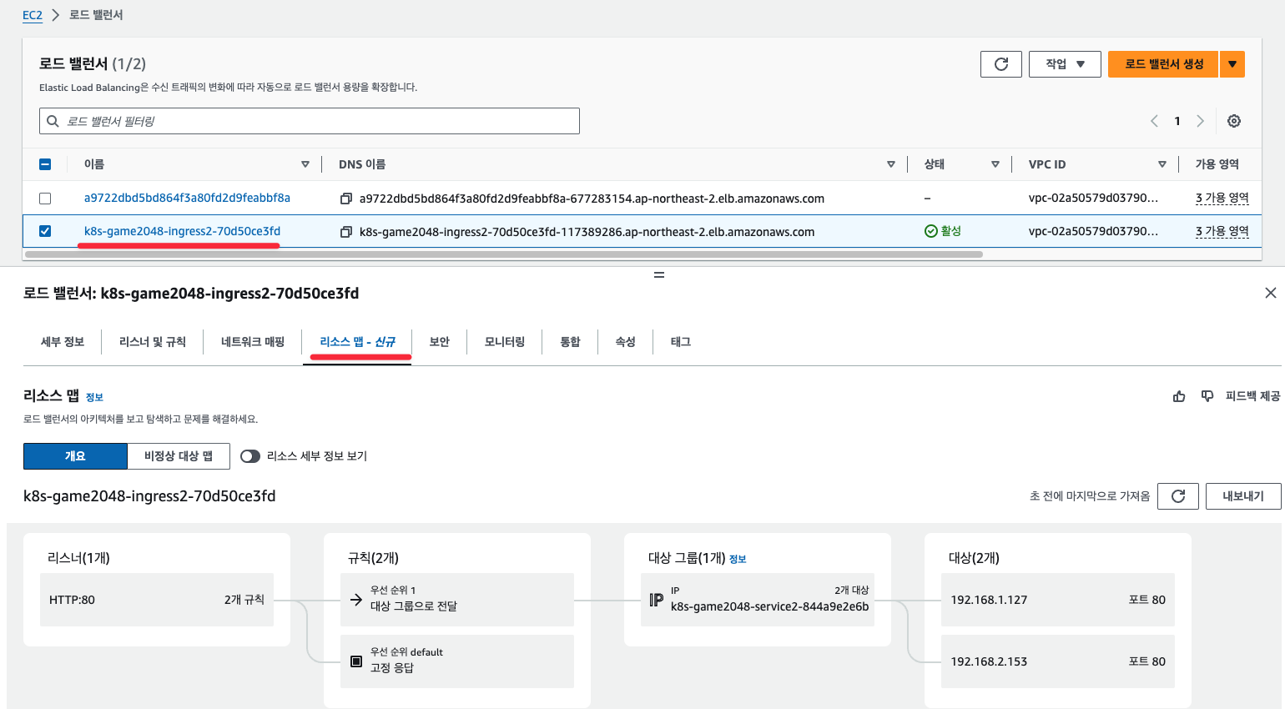Switch to the 리스너 및 규칙 tab
Viewport: 1285px width, 709px height.
click(152, 342)
